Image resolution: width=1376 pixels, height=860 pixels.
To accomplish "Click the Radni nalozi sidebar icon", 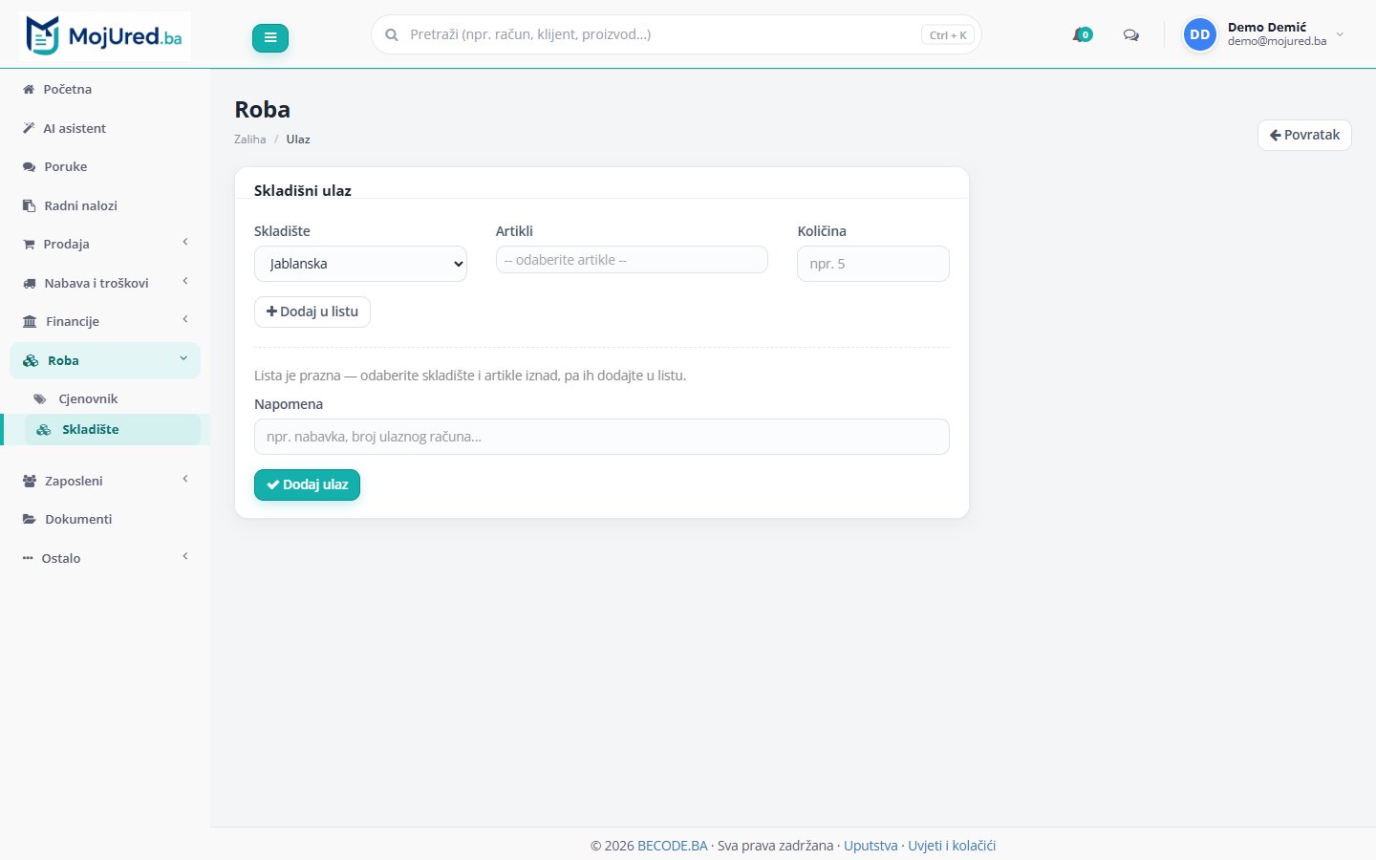I will (x=29, y=205).
